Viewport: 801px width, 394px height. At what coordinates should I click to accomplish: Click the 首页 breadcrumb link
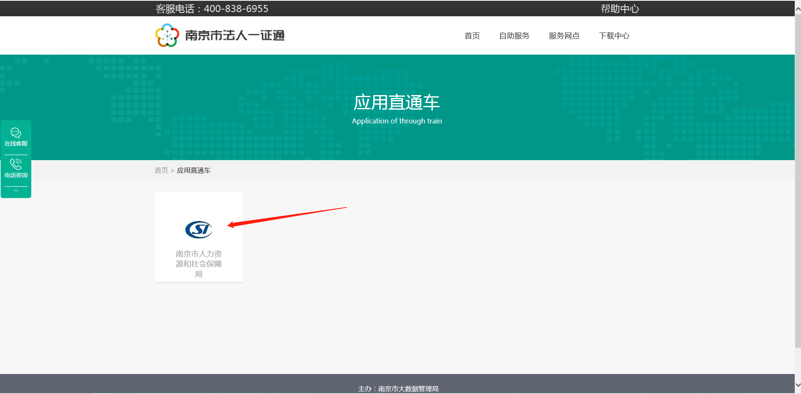[x=161, y=171]
